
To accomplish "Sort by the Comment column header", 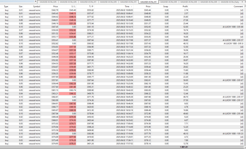I will tap(238, 7).
